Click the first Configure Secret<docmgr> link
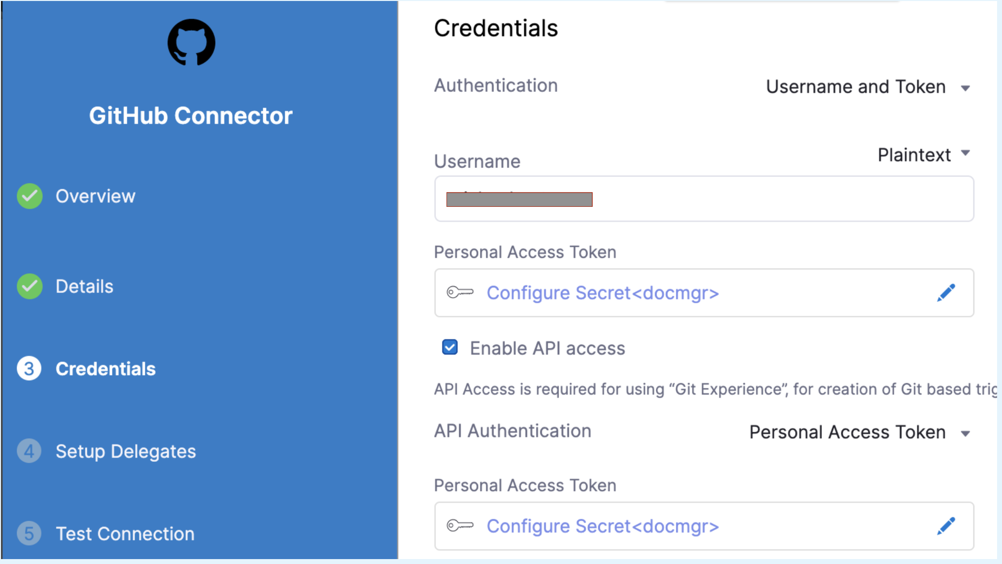This screenshot has width=1002, height=564. click(603, 293)
